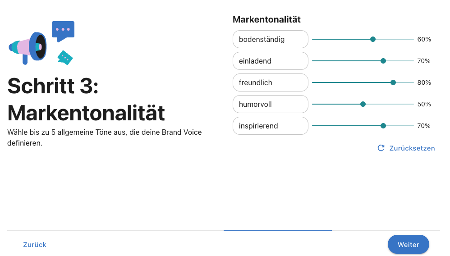Click the 80% value label for freundlich
450x256 pixels.
tap(424, 82)
